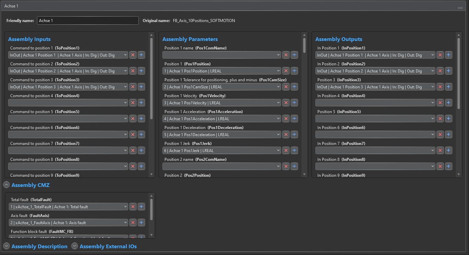Image resolution: width=469 pixels, height=255 pixels.
Task: Open the In Position 8 output dropdown
Action: [x=375, y=166]
